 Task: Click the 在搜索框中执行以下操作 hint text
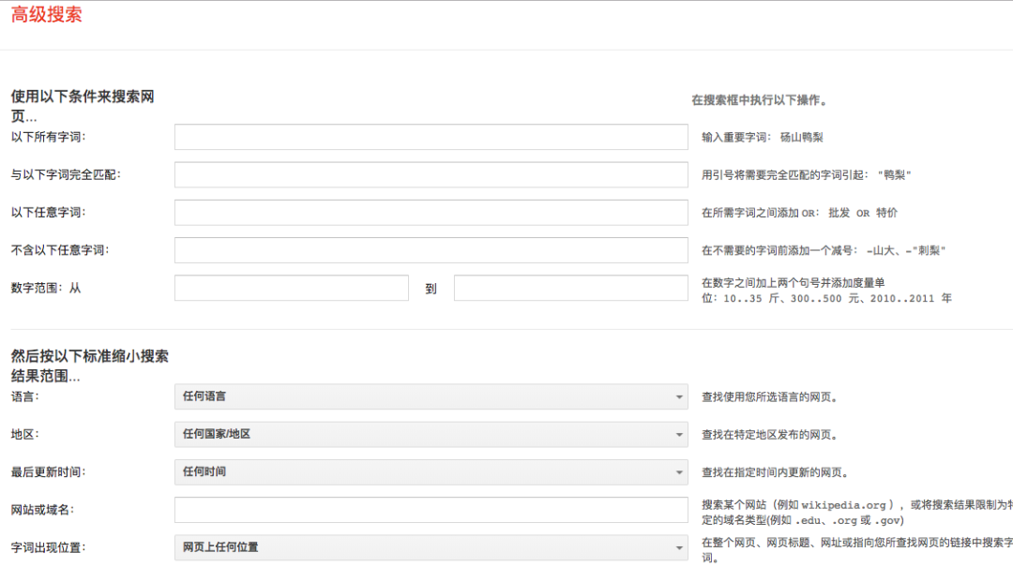[x=759, y=100]
